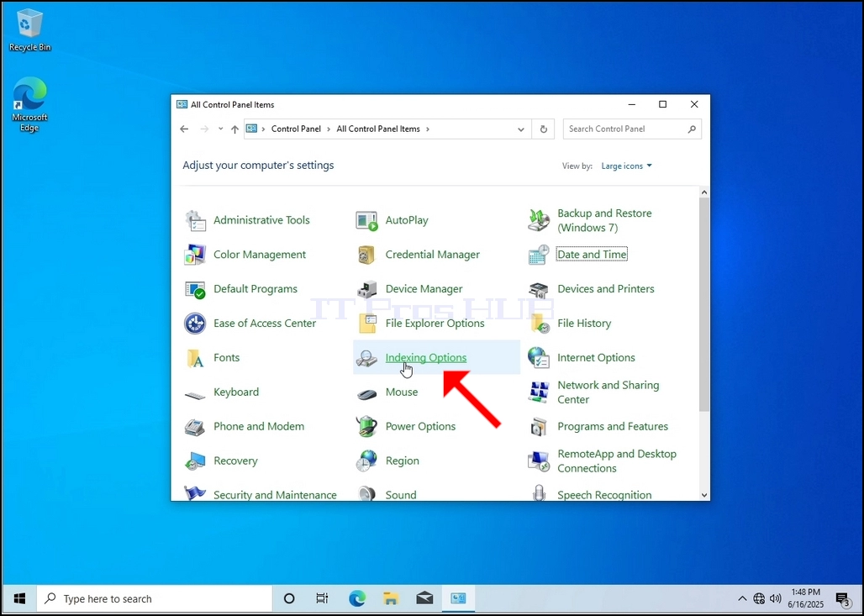This screenshot has width=864, height=616.
Task: Click the scrollbar down arrow
Action: [x=704, y=495]
